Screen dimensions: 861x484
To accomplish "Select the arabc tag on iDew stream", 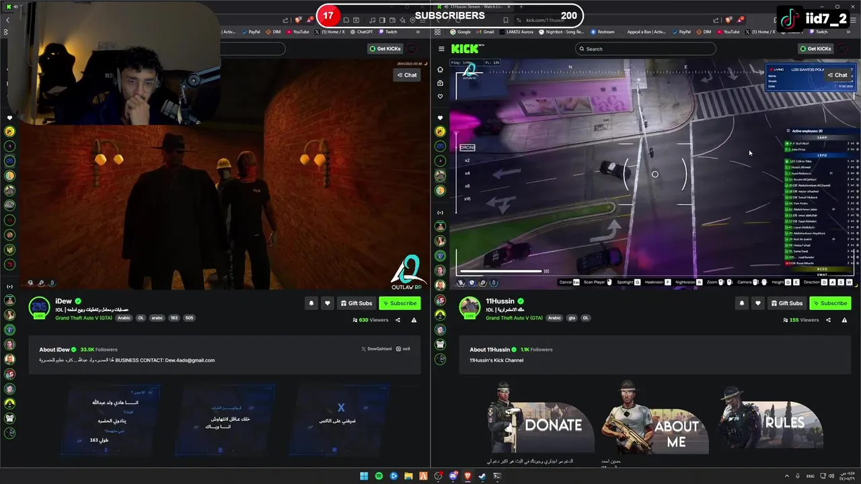I will point(157,318).
